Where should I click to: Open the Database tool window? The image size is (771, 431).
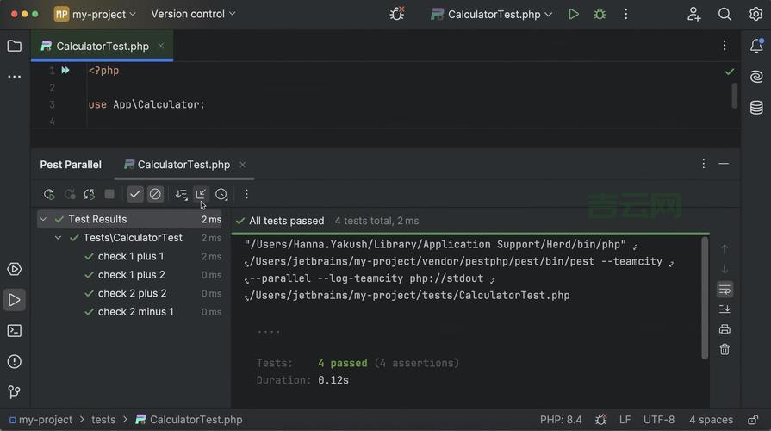tap(756, 108)
